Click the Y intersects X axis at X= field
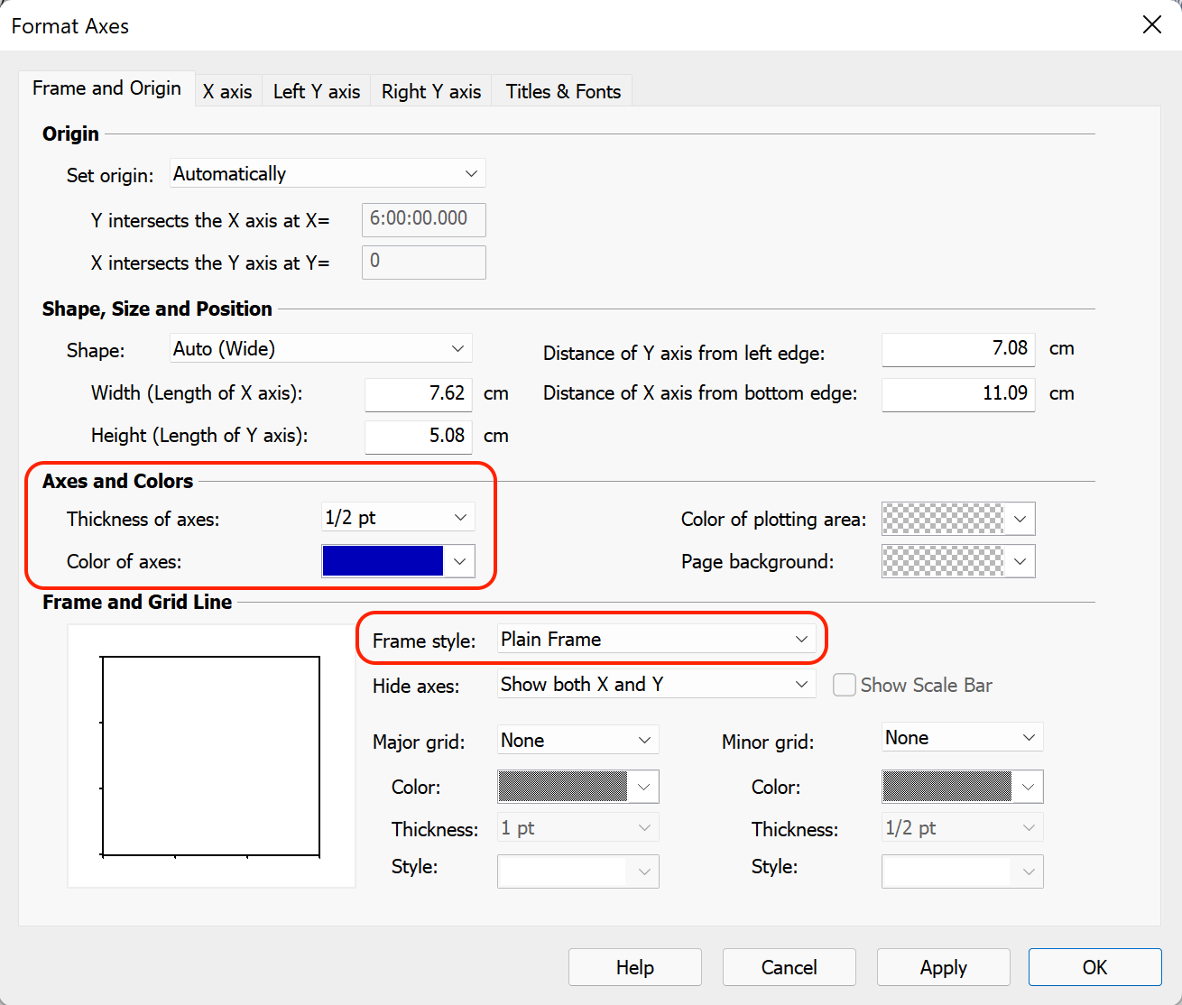Viewport: 1182px width, 1005px height. (x=424, y=219)
